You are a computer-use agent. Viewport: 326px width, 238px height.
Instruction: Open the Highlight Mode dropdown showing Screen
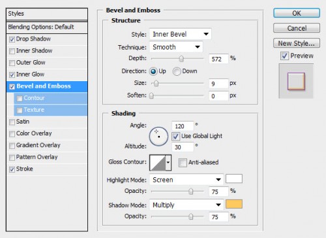186,180
